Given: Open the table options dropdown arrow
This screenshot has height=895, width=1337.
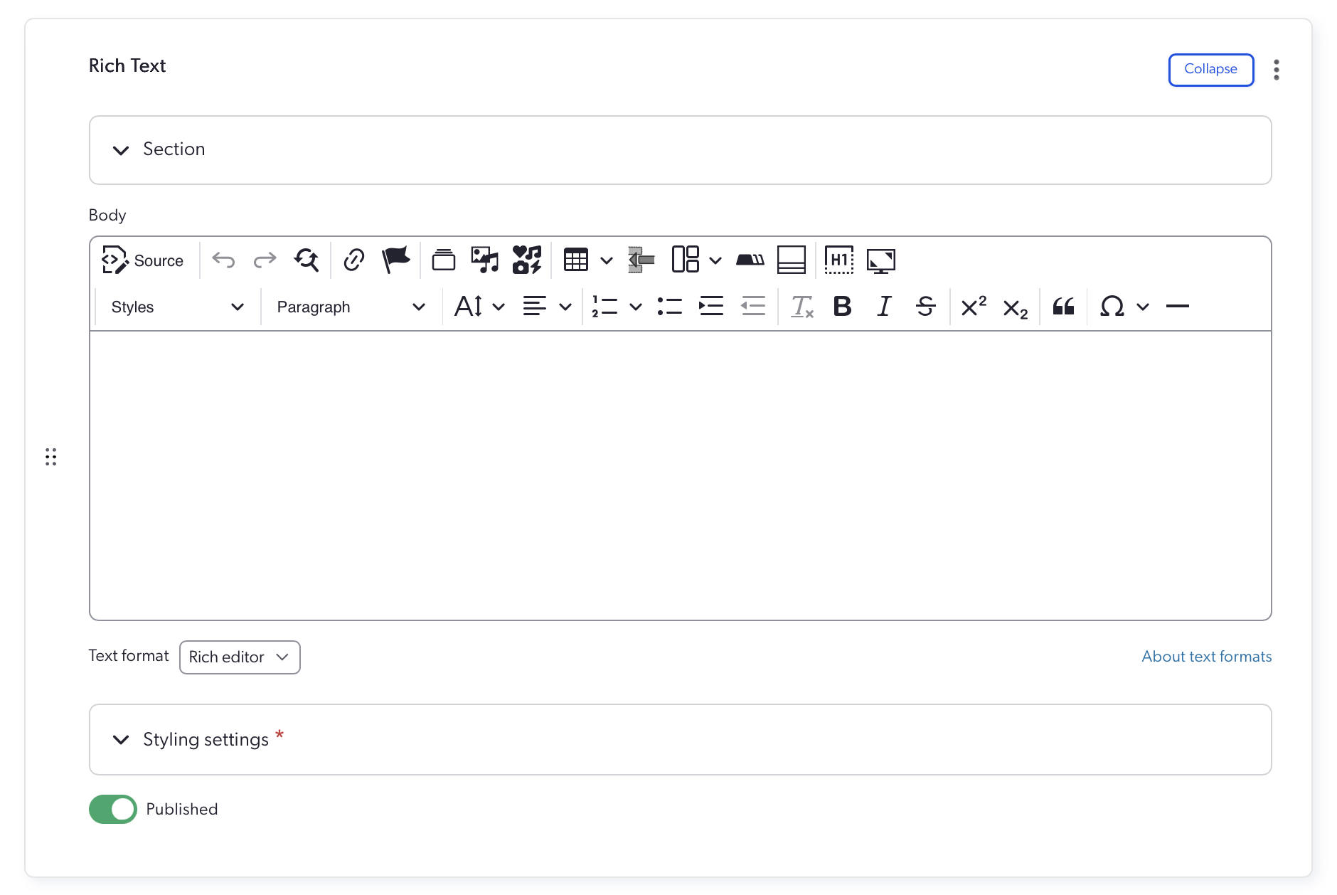Looking at the screenshot, I should 607,261.
